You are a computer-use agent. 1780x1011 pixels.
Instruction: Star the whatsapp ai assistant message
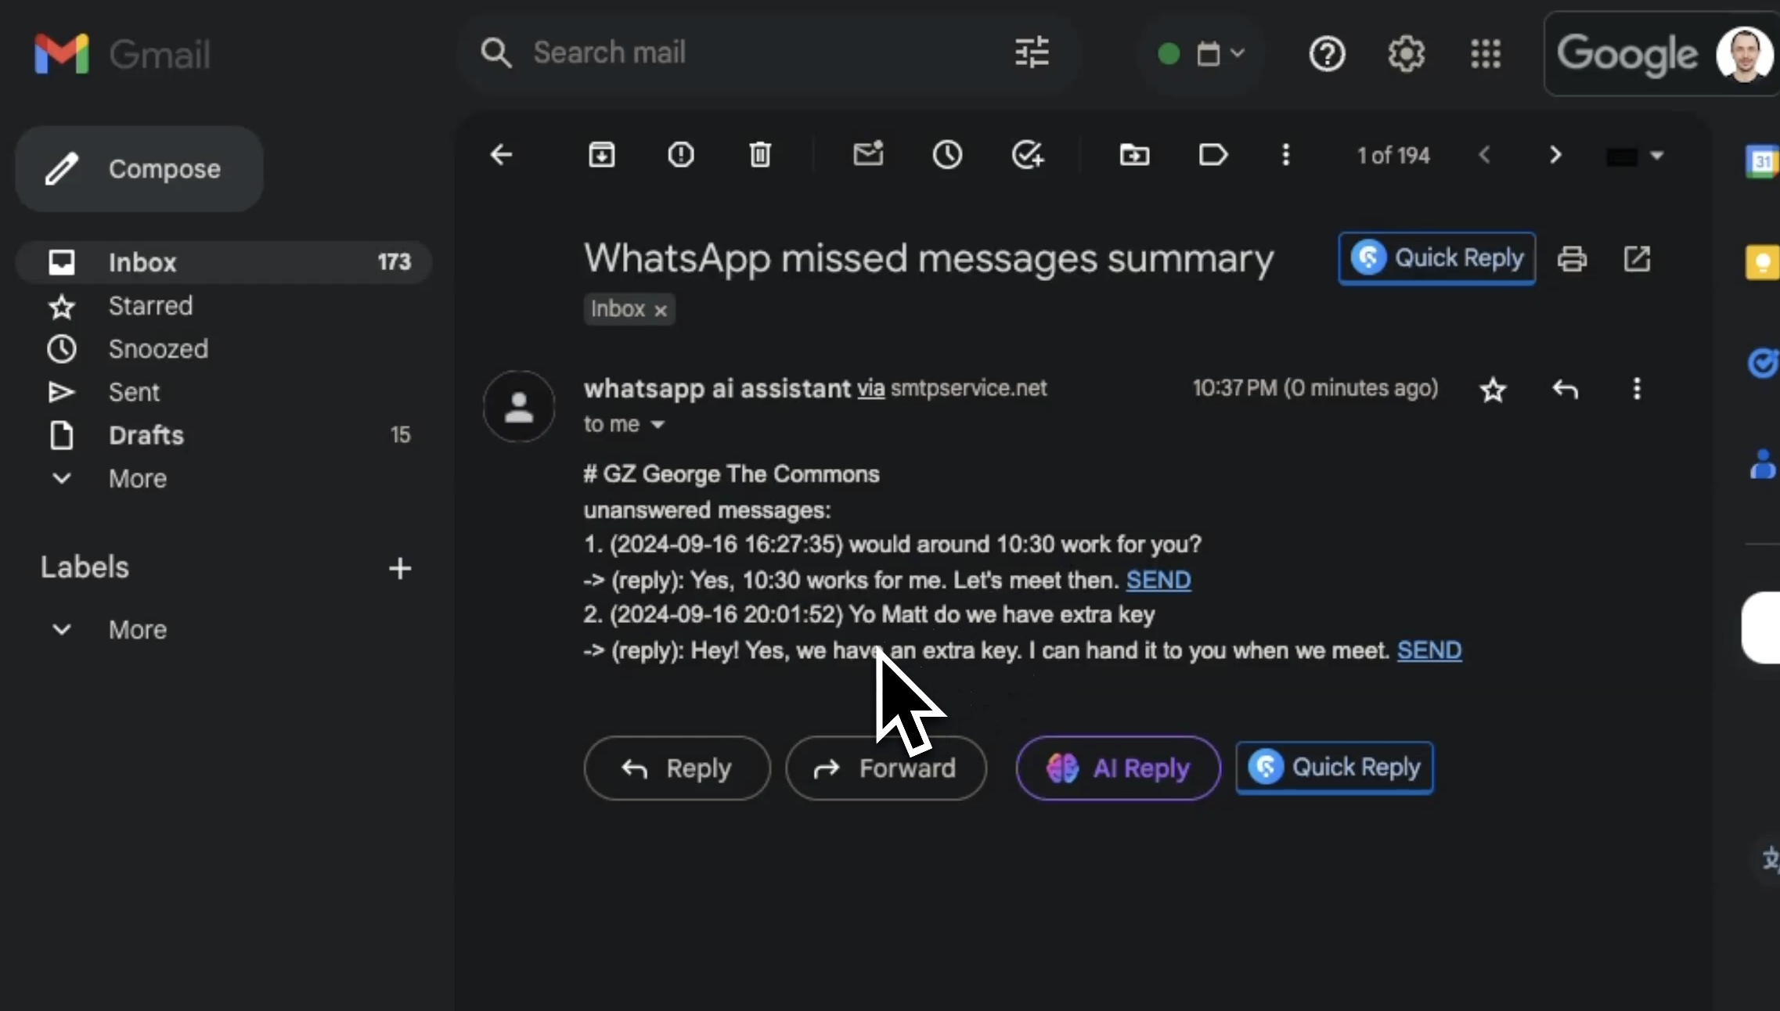click(x=1493, y=390)
